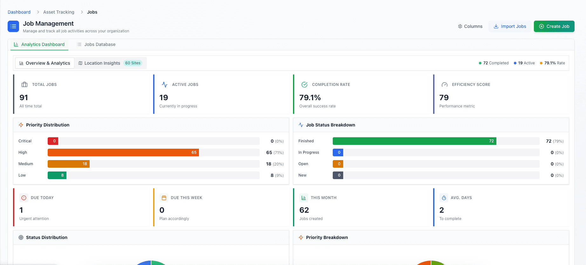Image resolution: width=586 pixels, height=265 pixels.
Task: Click the green Finished status bar
Action: point(414,141)
